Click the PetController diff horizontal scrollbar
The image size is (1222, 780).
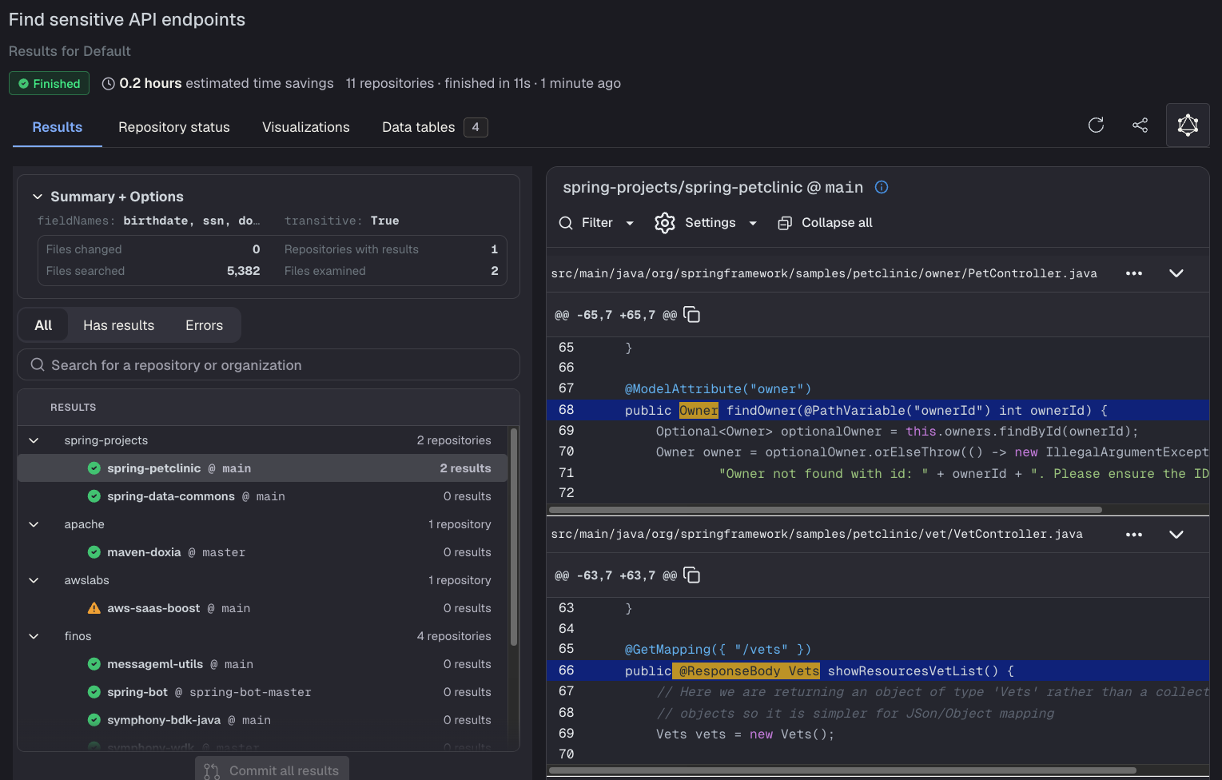(826, 510)
